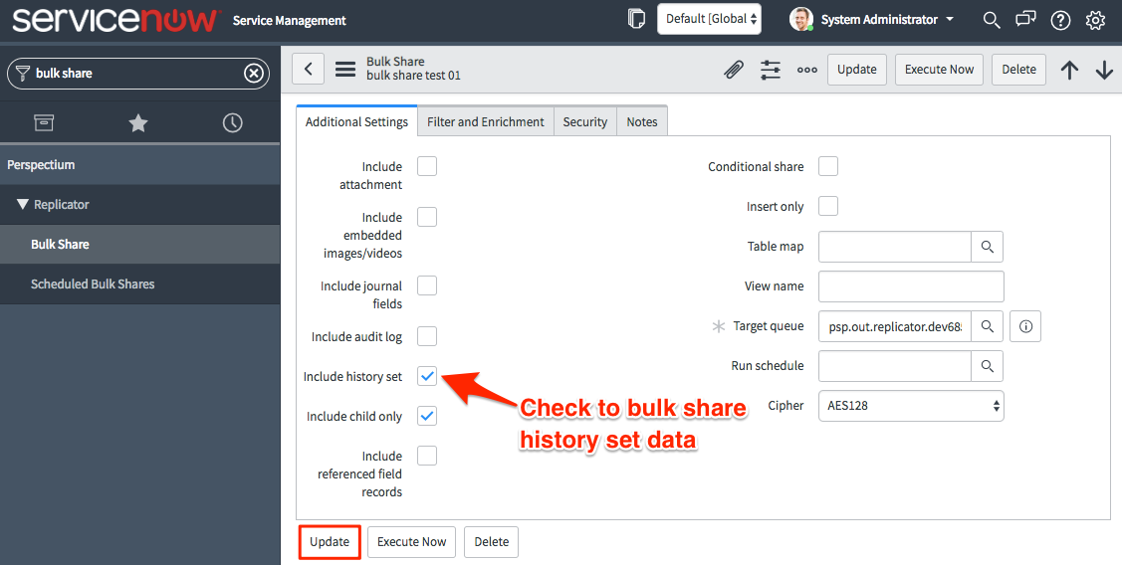Screen dimensions: 1122x565
Task: Look up Table map with magnifier
Action: click(988, 247)
